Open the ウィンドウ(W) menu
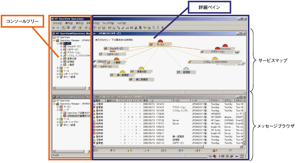Screen dimensions: 297x163 [x=108, y=23]
